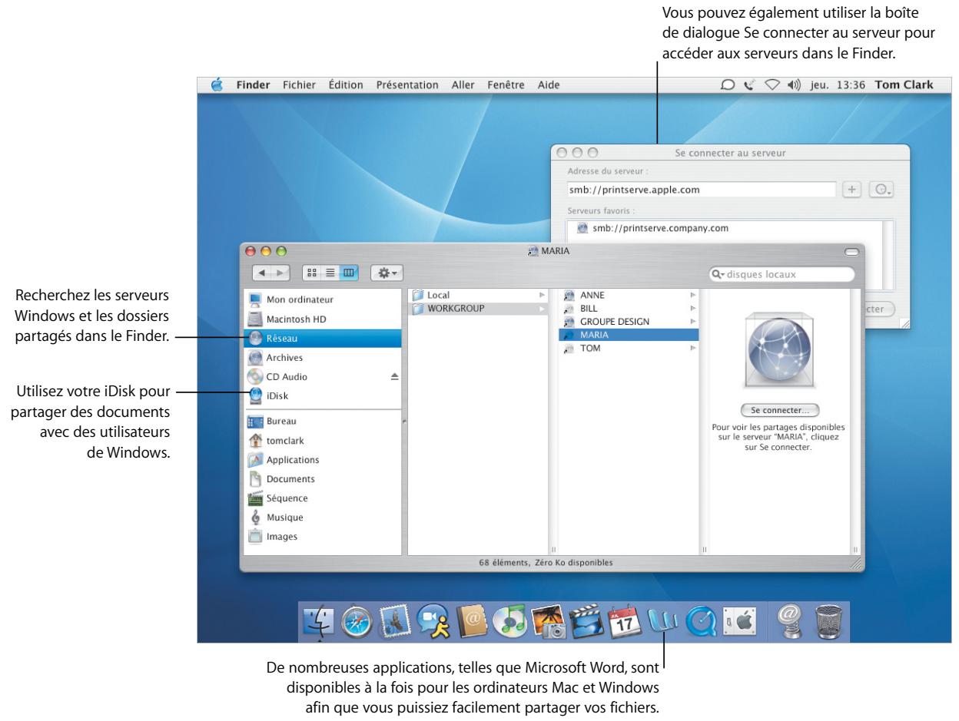Select Mon ordinateur in sidebar
The image size is (959, 721).
click(323, 299)
